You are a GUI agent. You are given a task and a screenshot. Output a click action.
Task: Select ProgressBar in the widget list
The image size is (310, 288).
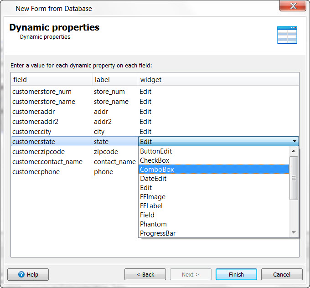[x=158, y=233]
